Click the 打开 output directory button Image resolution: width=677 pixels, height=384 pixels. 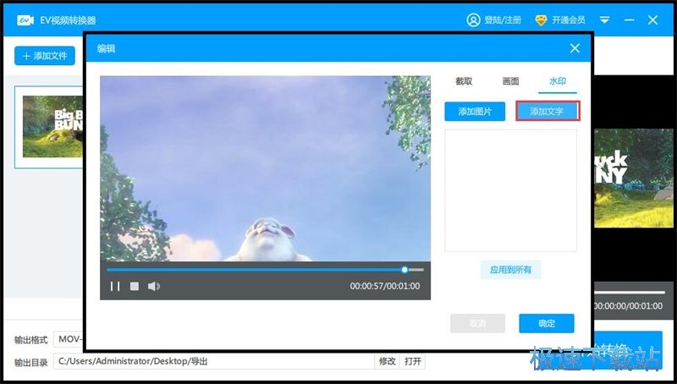tap(413, 361)
